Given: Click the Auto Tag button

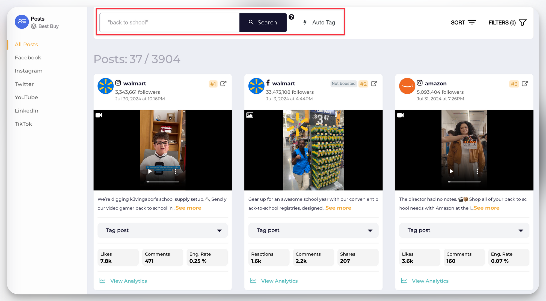Looking at the screenshot, I should (319, 22).
